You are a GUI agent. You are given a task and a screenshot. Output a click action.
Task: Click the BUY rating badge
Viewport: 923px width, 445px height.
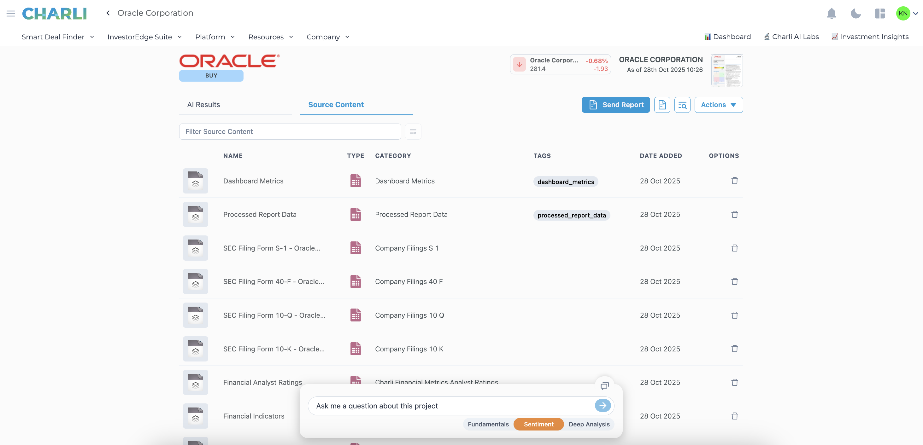point(211,76)
